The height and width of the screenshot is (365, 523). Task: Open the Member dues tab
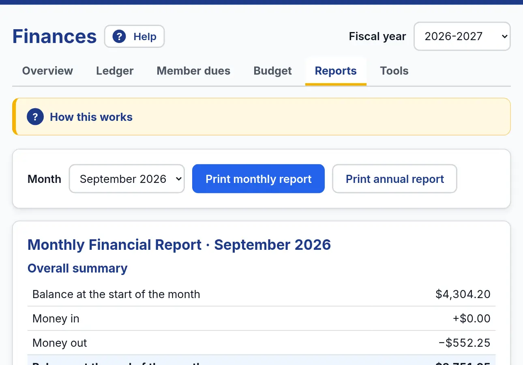pyautogui.click(x=193, y=71)
